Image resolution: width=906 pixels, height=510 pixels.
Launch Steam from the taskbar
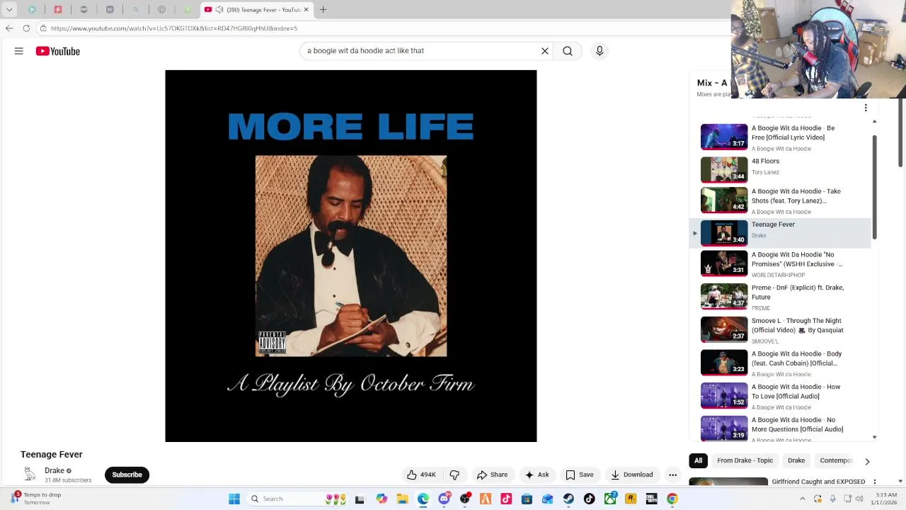pos(568,499)
